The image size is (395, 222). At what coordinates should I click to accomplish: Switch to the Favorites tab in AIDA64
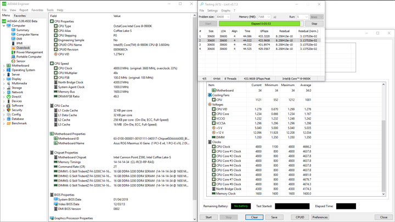coord(20,16)
